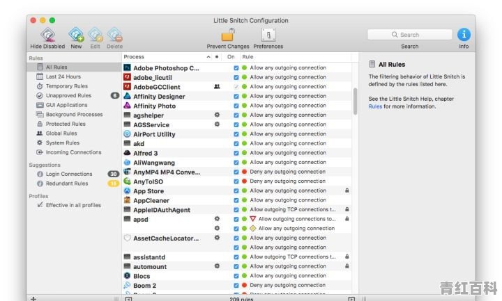502x301 pixels.
Task: Click the rule list vertical scrollbar
Action: click(355, 101)
